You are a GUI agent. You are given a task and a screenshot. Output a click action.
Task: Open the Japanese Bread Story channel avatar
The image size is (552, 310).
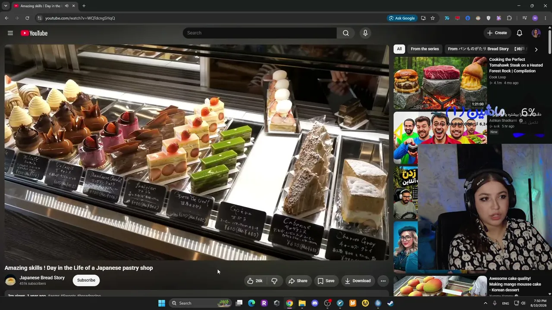[x=10, y=280]
